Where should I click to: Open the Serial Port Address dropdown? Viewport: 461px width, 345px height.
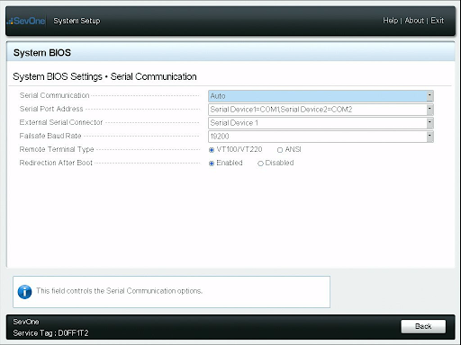tap(321, 110)
